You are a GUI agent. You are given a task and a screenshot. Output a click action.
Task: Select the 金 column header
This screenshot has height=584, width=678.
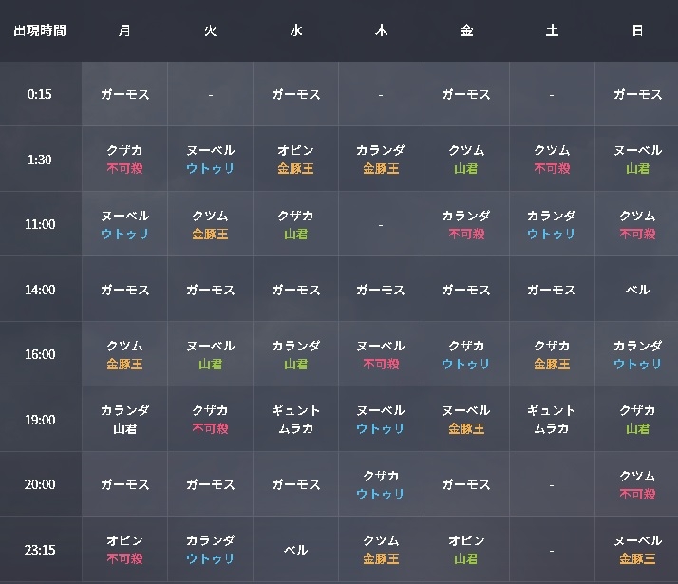tap(466, 30)
